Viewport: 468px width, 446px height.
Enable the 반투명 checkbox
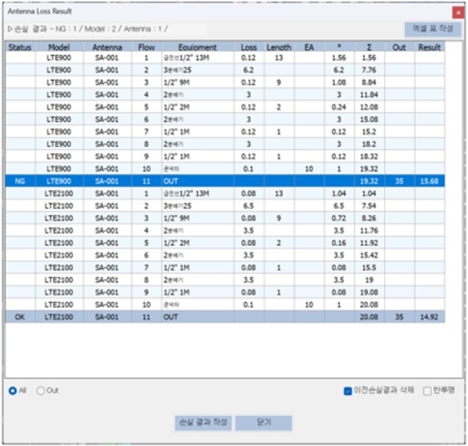point(427,391)
